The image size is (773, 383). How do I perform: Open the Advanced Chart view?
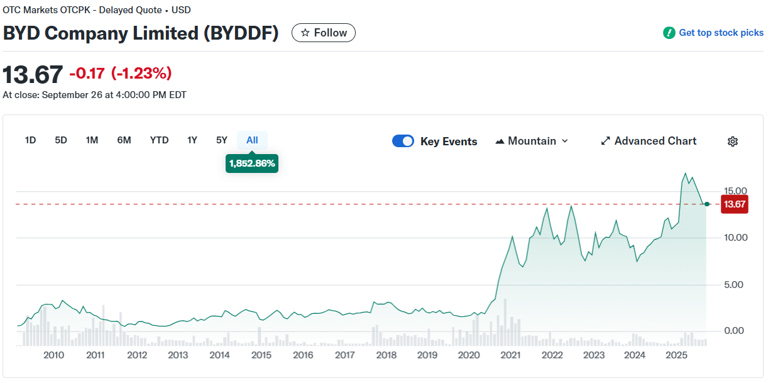[x=655, y=142]
